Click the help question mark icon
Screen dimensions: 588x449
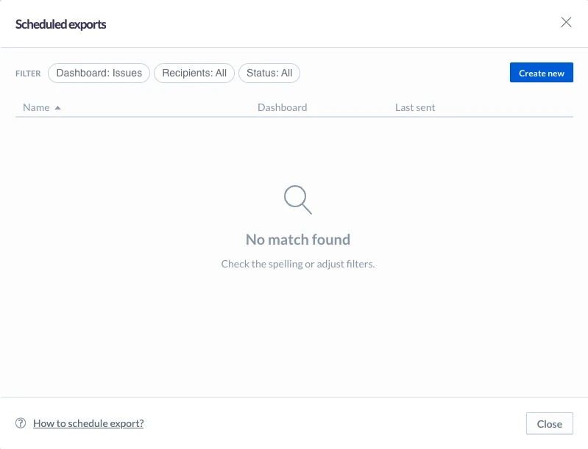(x=21, y=423)
